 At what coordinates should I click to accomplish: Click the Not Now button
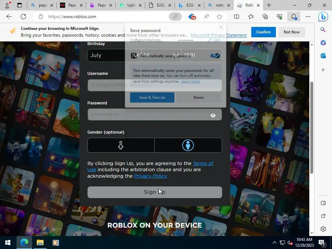pyautogui.click(x=291, y=32)
